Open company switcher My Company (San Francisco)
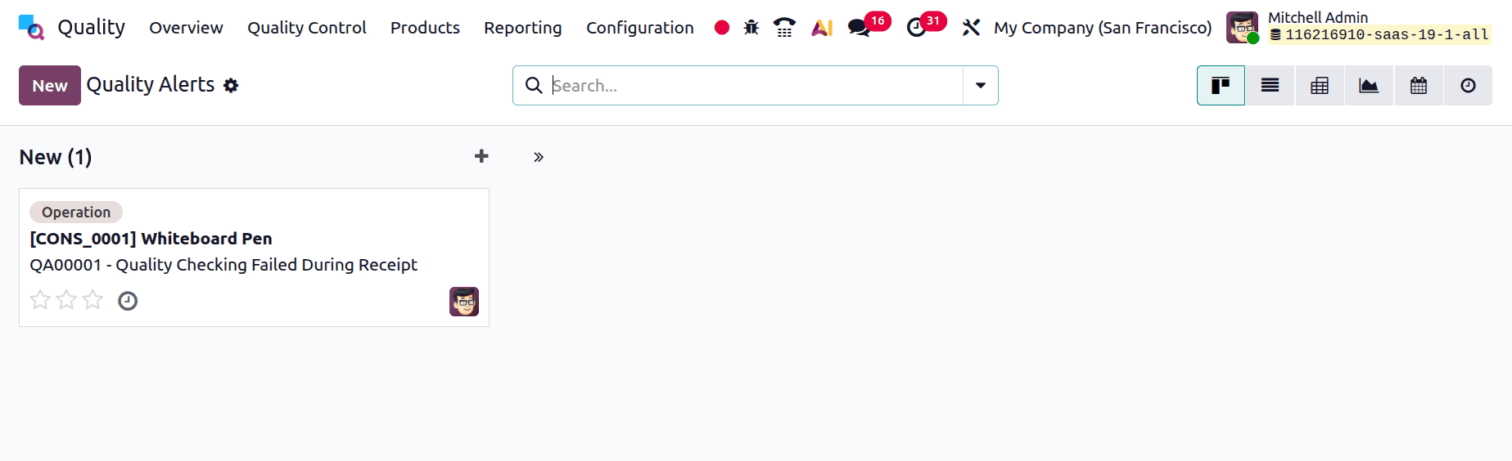 coord(1103,28)
